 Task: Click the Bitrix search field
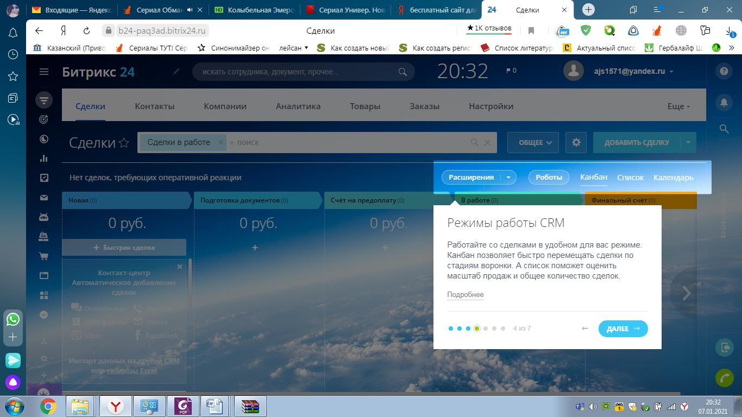[303, 72]
